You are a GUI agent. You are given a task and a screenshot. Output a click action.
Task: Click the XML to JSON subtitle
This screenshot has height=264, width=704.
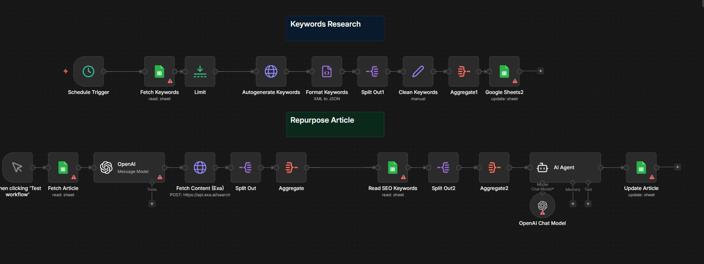pos(327,99)
